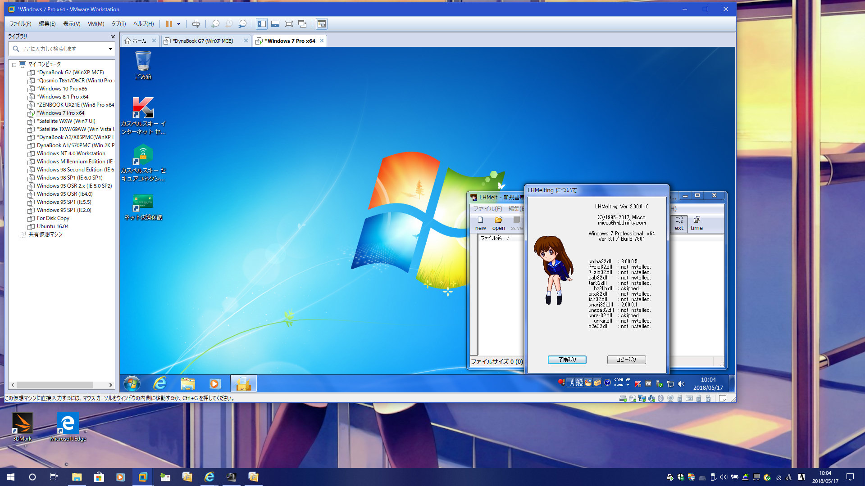Collapse the マイ コンピュータ tree node
This screenshot has width=865, height=486.
(x=14, y=65)
